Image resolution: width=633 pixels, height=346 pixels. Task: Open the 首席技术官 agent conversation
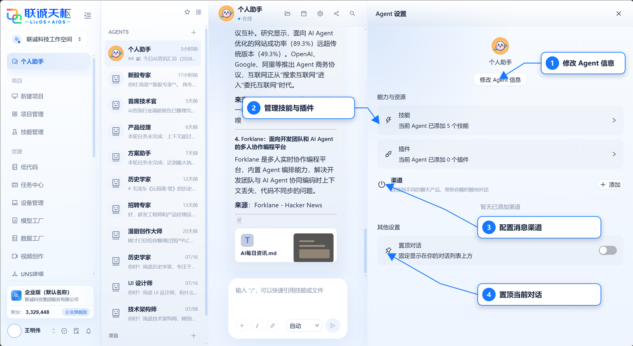pos(153,106)
